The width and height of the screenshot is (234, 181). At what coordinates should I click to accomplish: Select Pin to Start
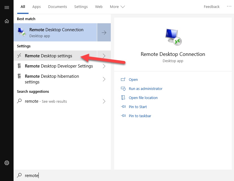138,107
